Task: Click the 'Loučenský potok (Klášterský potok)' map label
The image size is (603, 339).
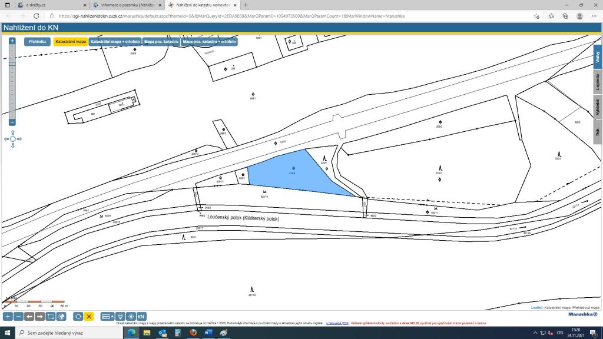Action: [243, 218]
